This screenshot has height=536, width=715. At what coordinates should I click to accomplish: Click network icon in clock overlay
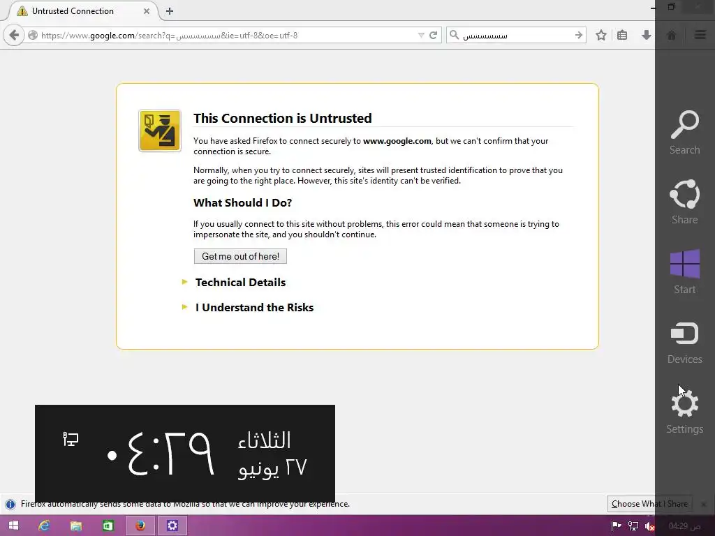[71, 439]
